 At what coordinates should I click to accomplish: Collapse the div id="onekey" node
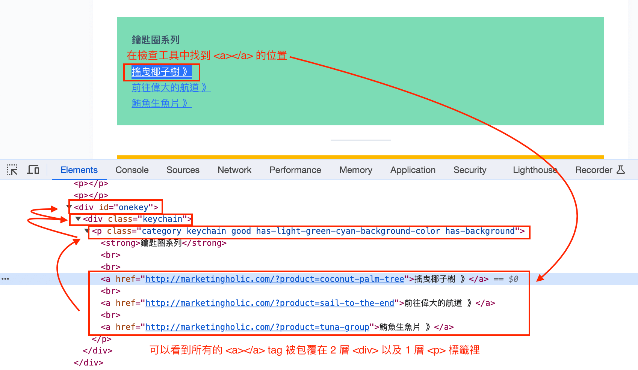pos(69,207)
